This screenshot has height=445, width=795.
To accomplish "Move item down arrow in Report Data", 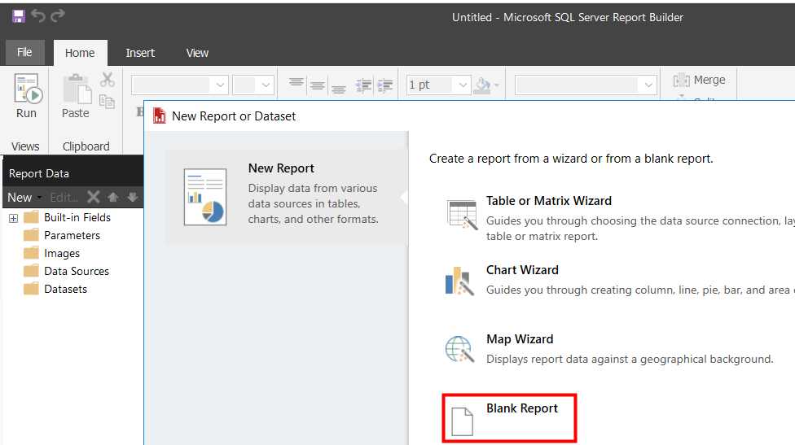I will point(132,197).
